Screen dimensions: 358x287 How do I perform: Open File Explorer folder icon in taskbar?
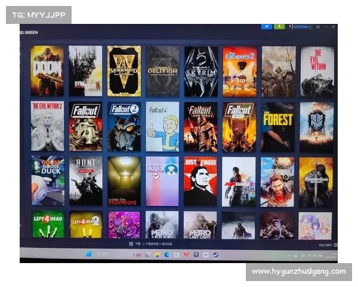pos(157,254)
